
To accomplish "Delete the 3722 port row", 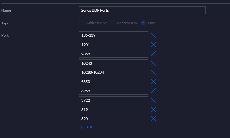I will point(153,100).
